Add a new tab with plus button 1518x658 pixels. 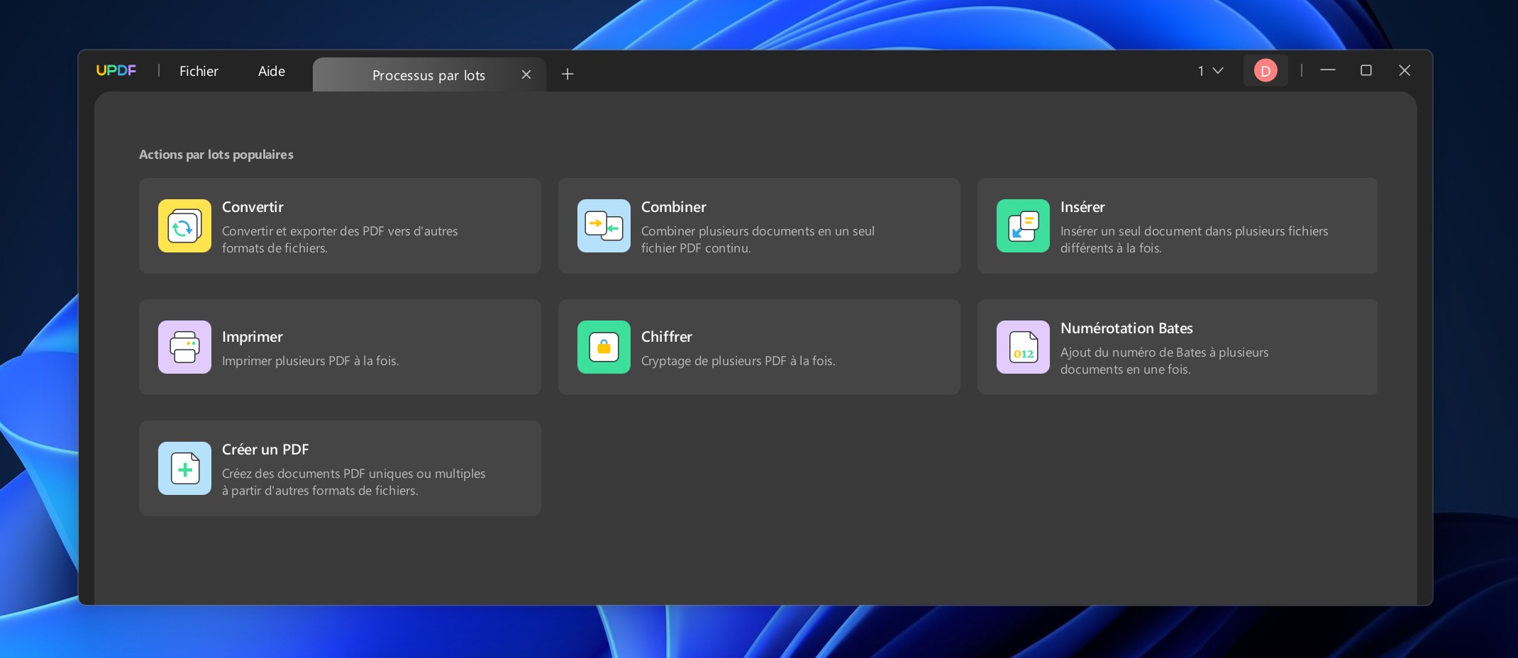(567, 74)
